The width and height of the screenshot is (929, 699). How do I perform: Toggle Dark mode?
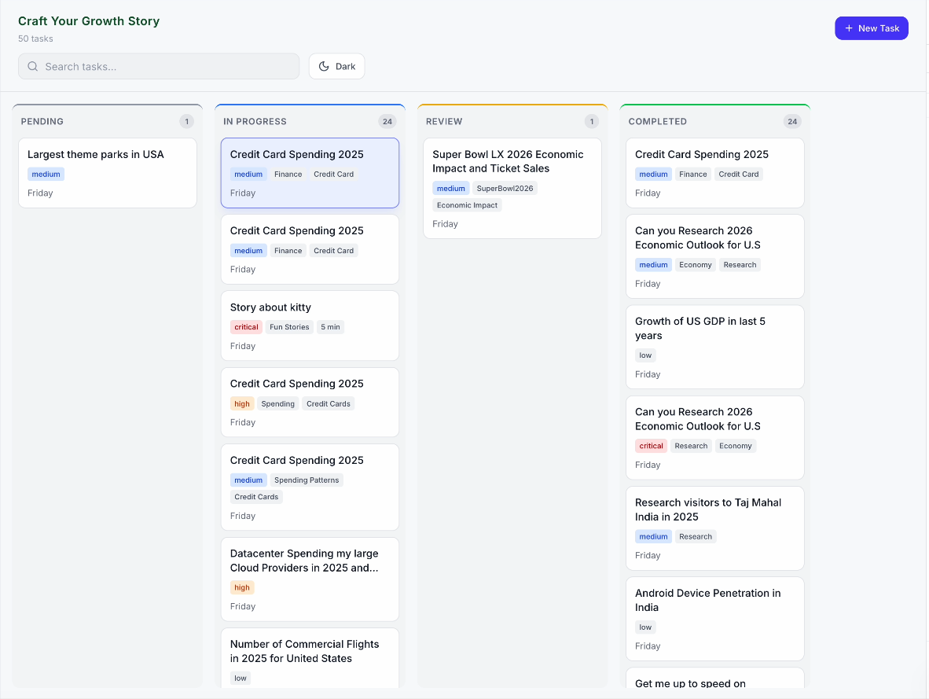pyautogui.click(x=336, y=66)
